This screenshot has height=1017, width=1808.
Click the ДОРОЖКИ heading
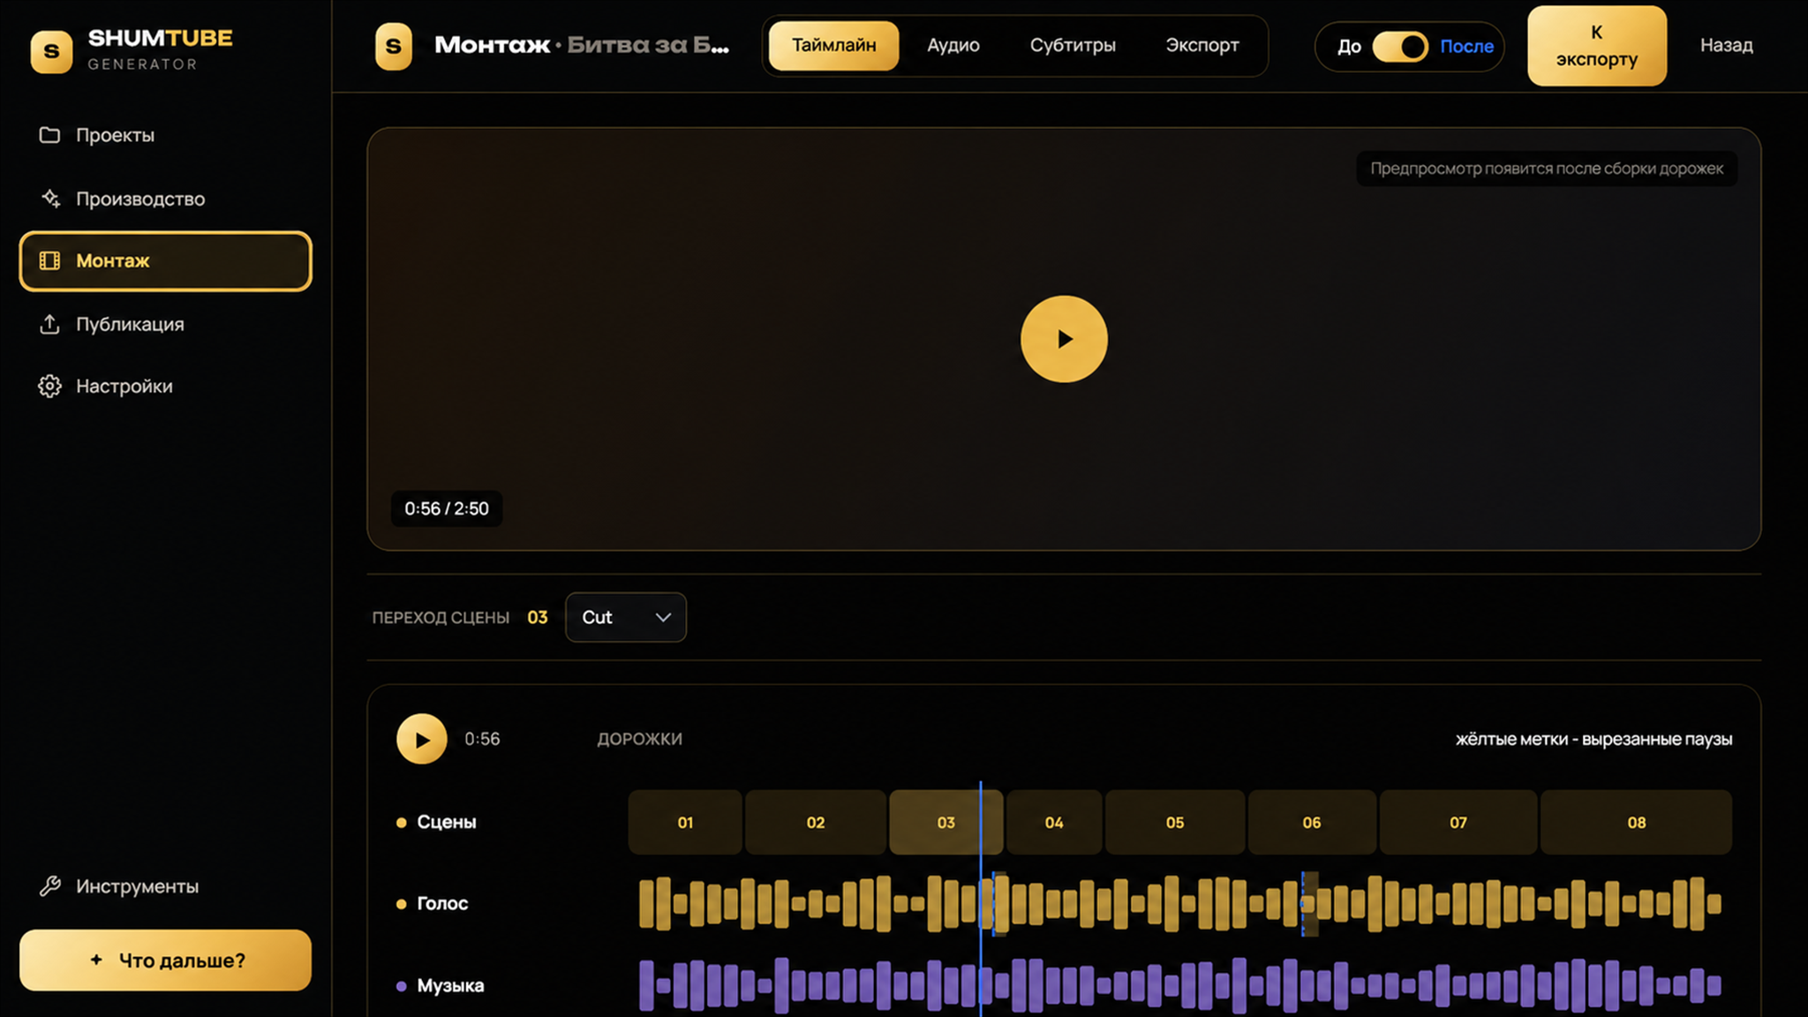640,739
